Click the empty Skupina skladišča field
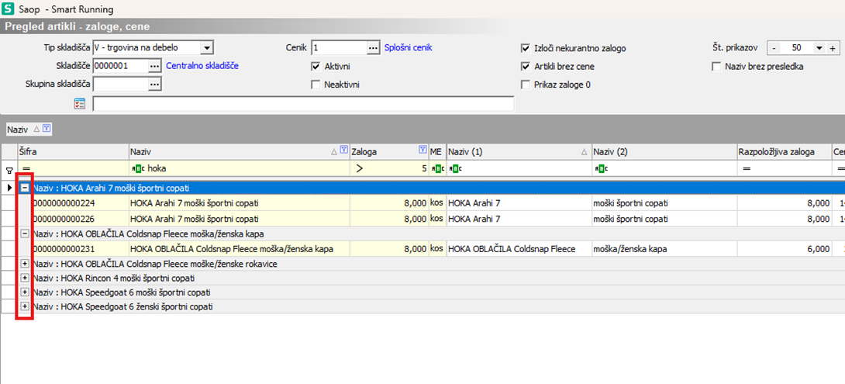Screen dimensions: 845x384 click(x=120, y=84)
